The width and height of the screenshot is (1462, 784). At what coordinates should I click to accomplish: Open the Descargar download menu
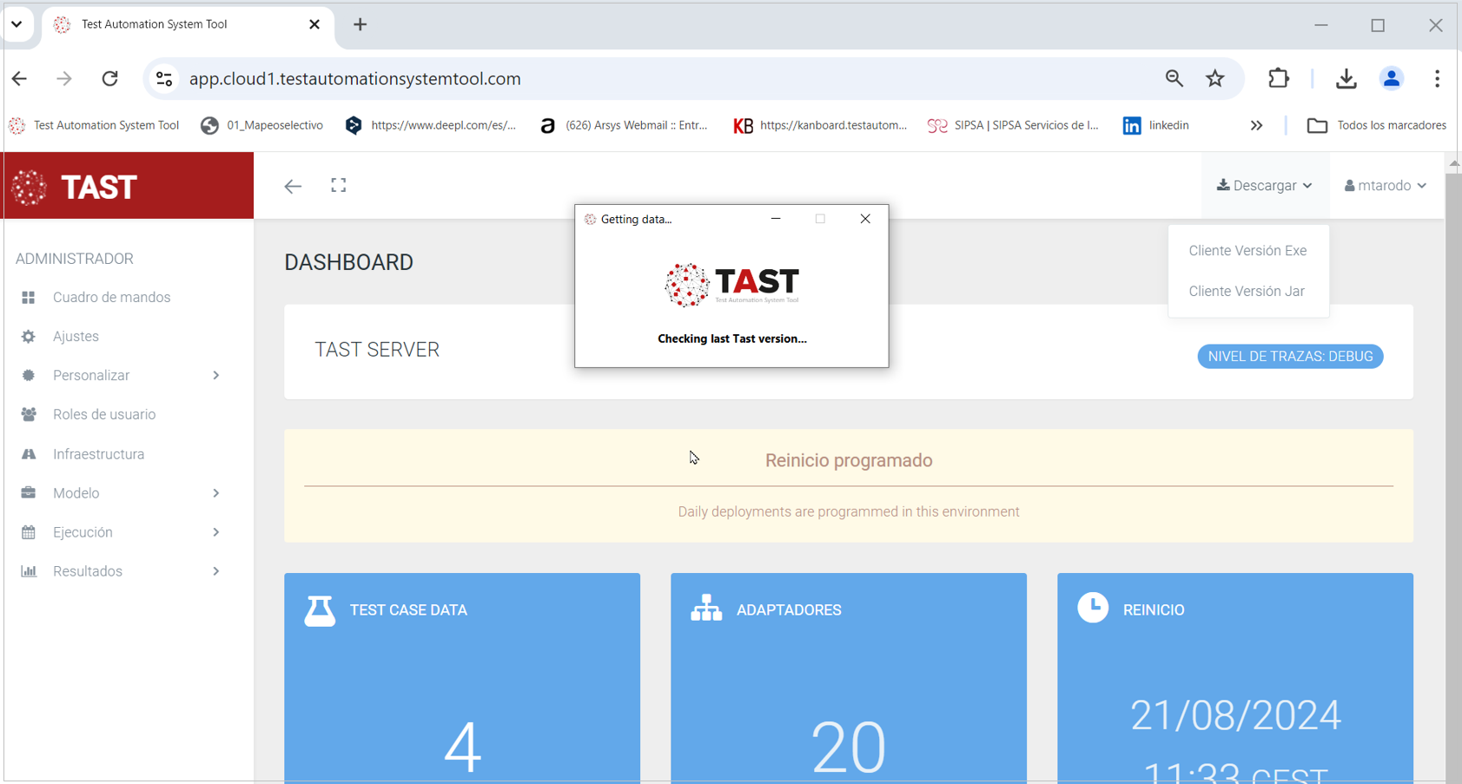(1265, 185)
